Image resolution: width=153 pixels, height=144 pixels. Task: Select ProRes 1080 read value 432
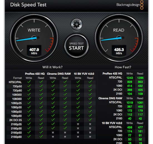(140, 86)
